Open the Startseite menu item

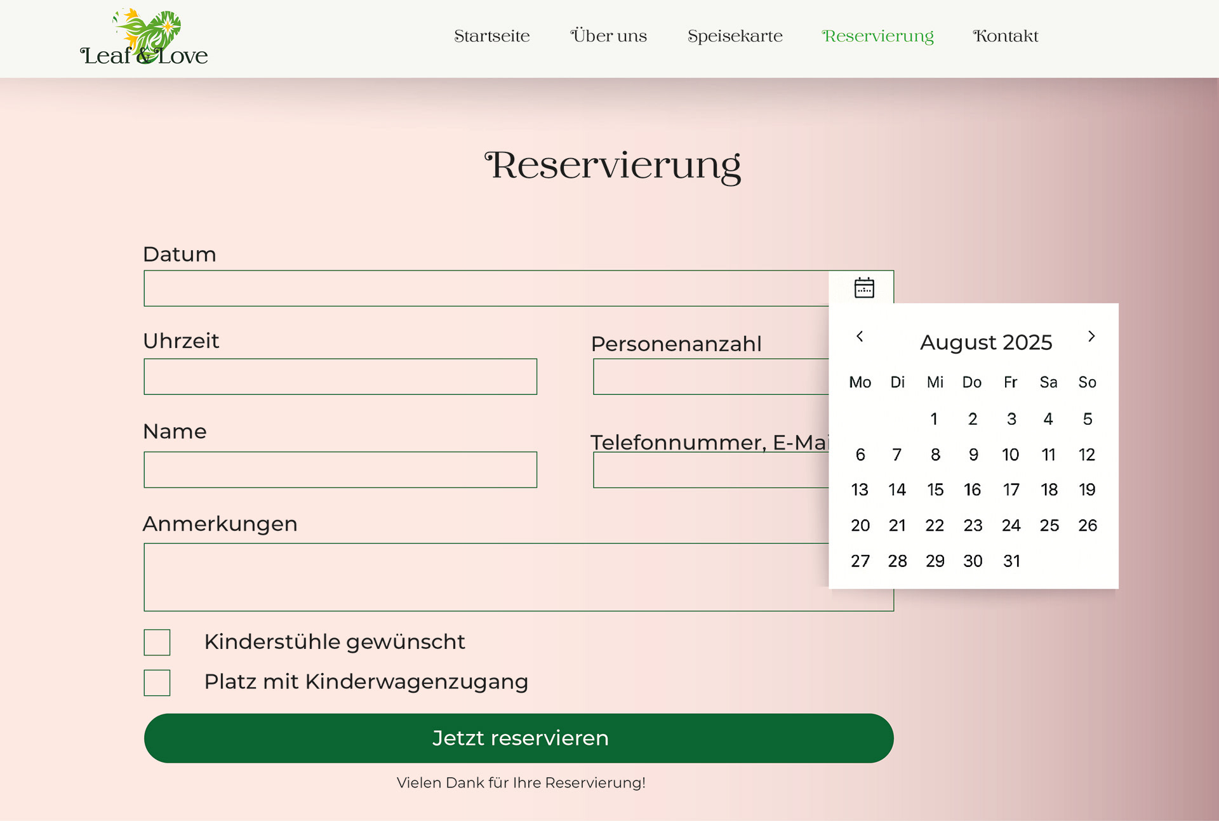click(491, 36)
